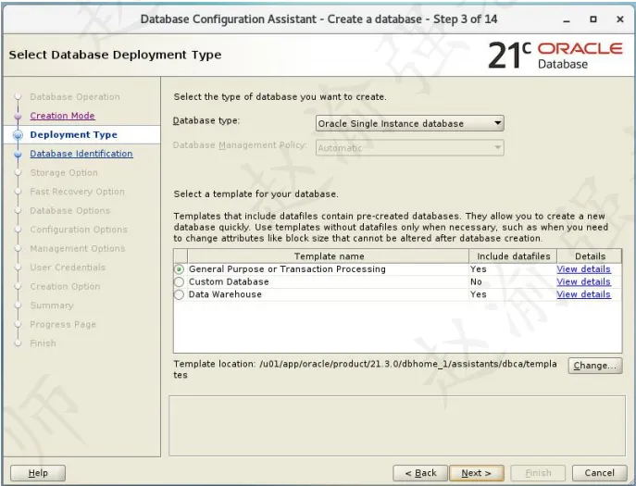This screenshot has width=636, height=486.
Task: Minimize the Database Configuration Assistant window
Action: (x=567, y=19)
